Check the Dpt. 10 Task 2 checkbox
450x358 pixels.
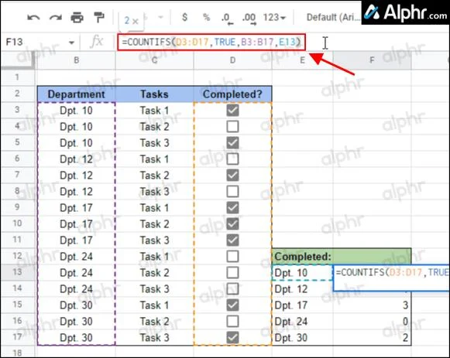pyautogui.click(x=232, y=126)
